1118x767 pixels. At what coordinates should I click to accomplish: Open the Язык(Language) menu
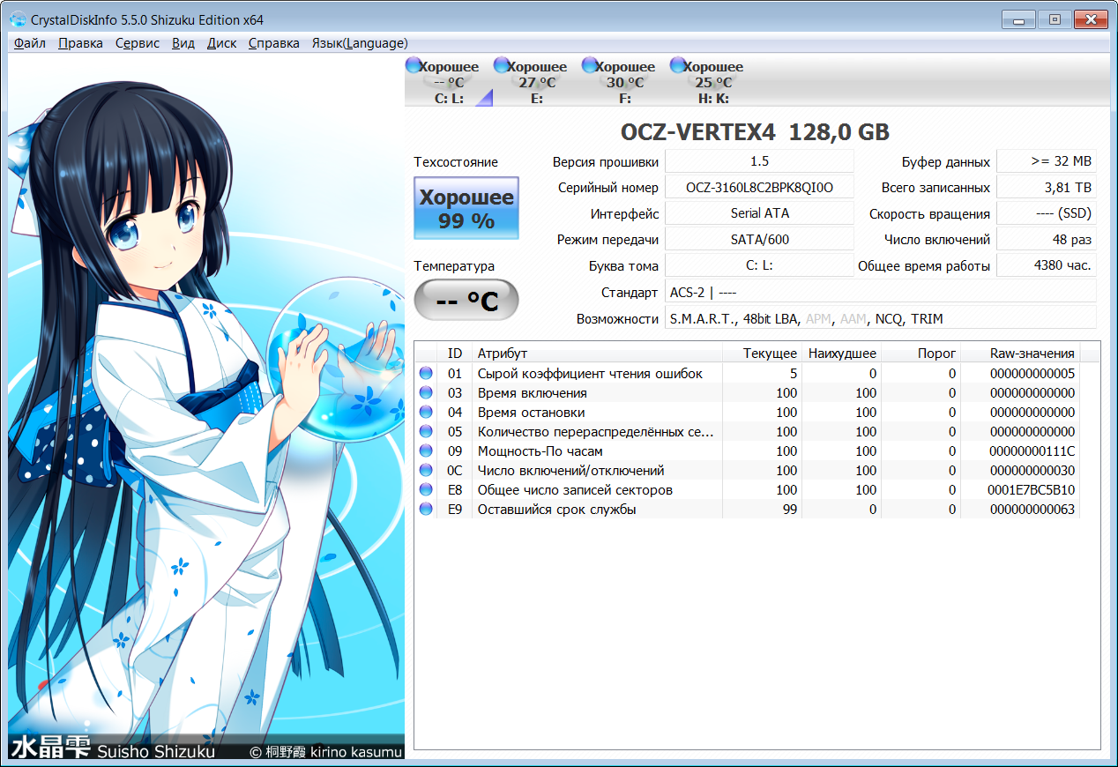[x=360, y=43]
